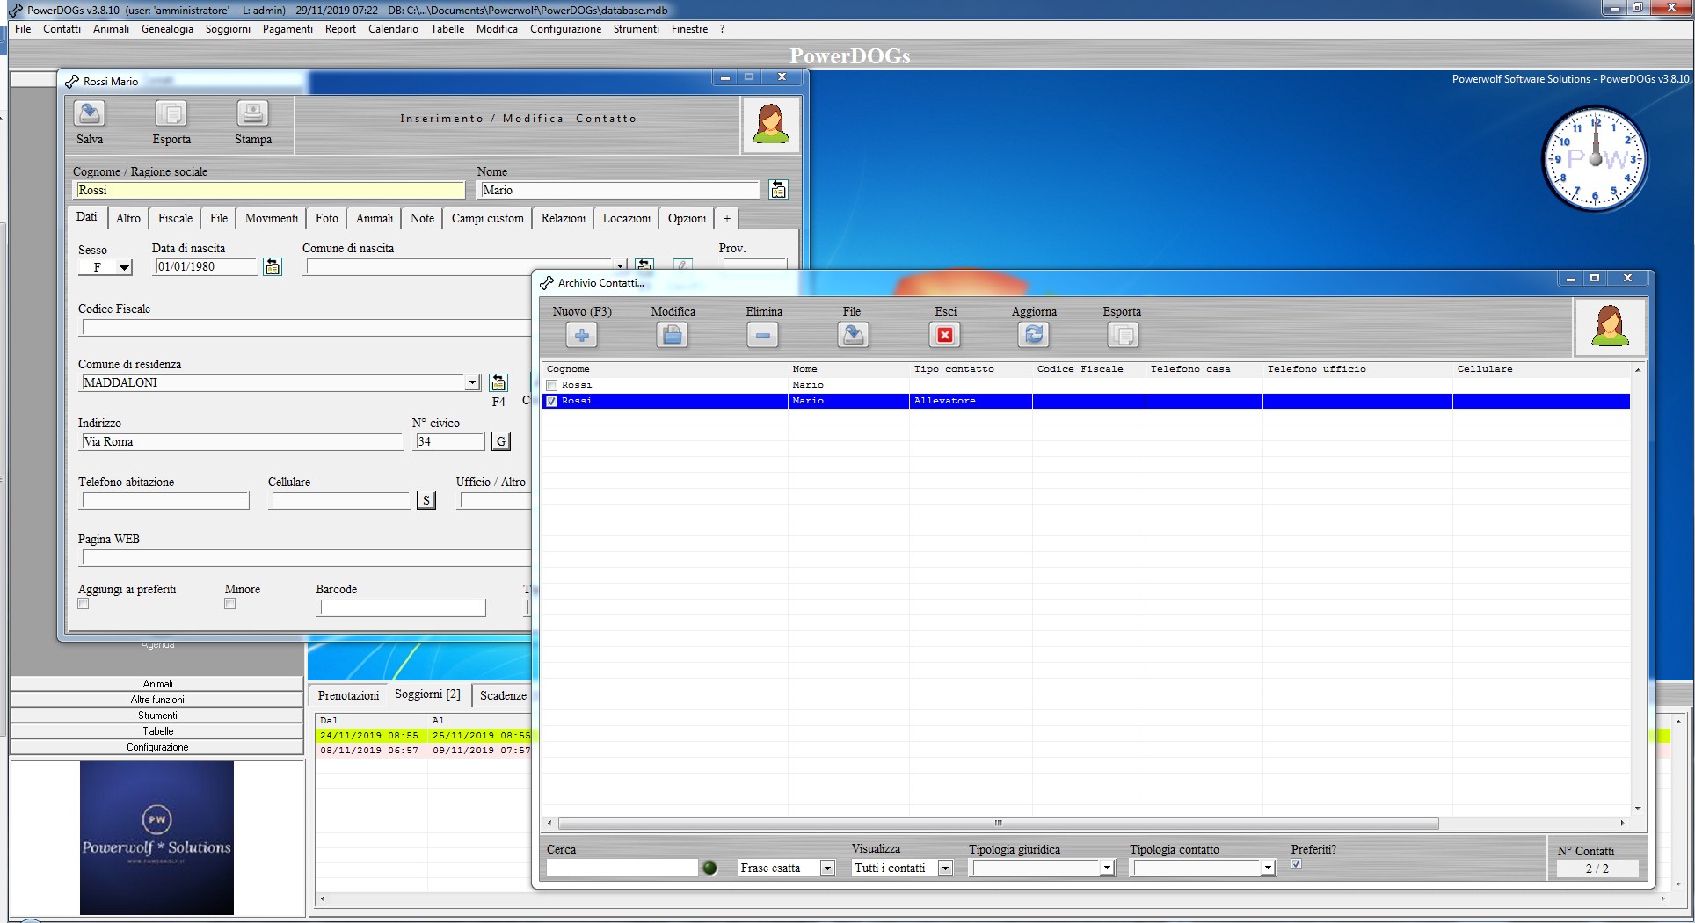
Task: Open Sesso dropdown
Action: 124,267
